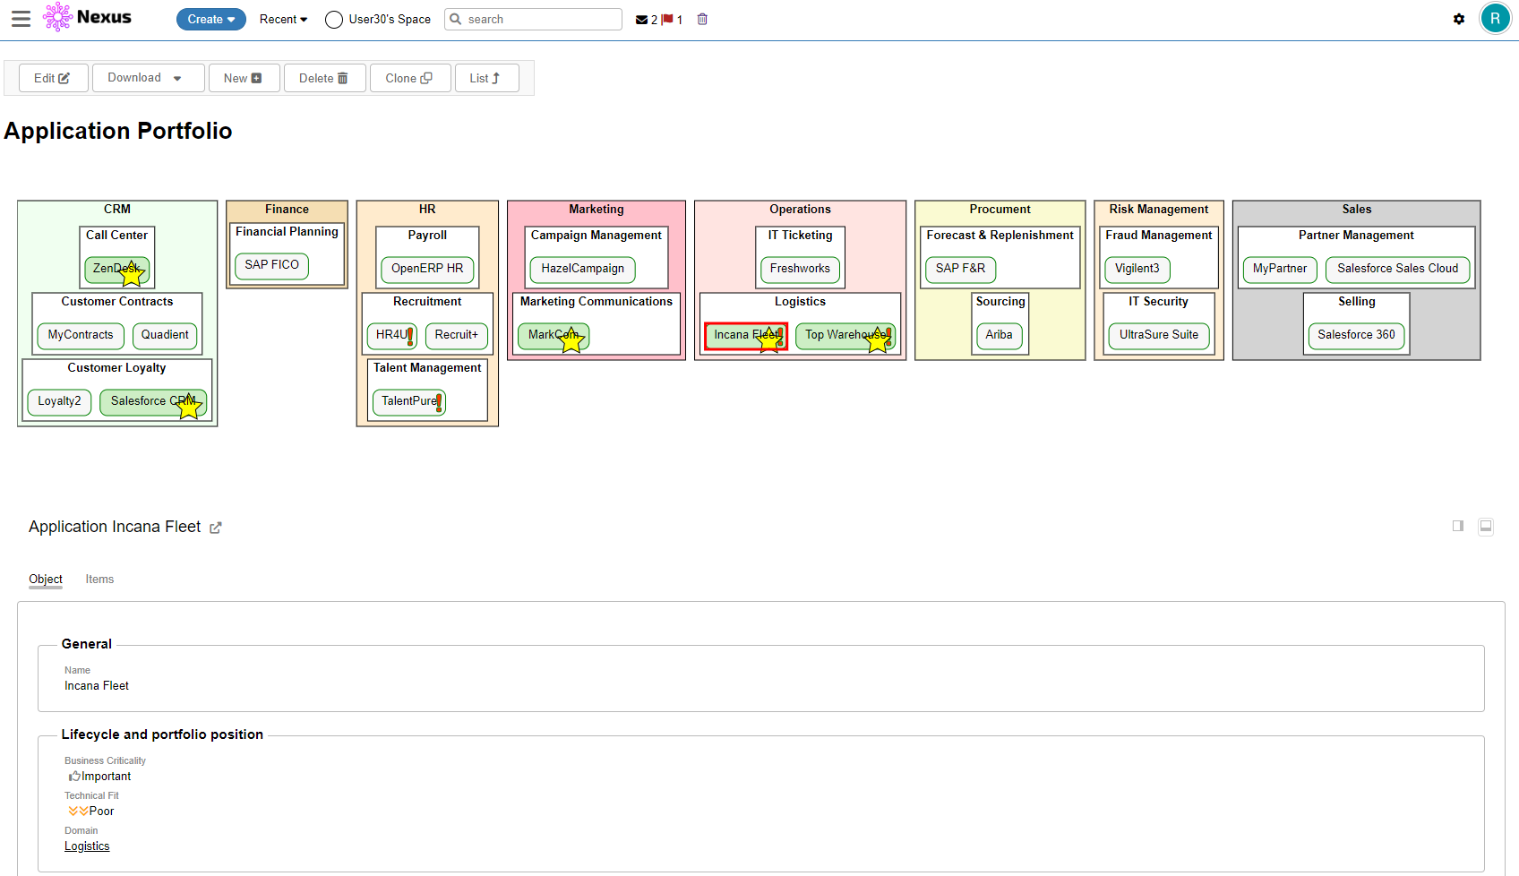Focus the search input field

pos(533,19)
